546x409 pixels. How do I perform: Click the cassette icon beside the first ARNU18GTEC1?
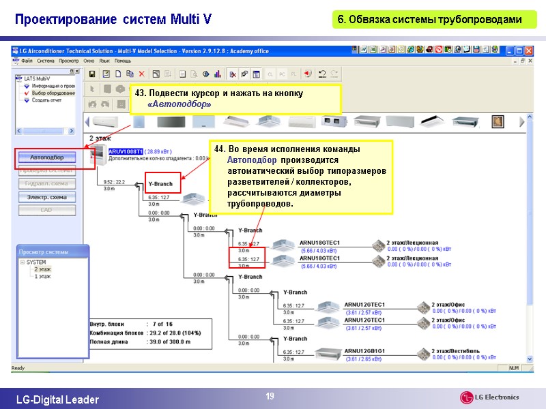tap(283, 245)
